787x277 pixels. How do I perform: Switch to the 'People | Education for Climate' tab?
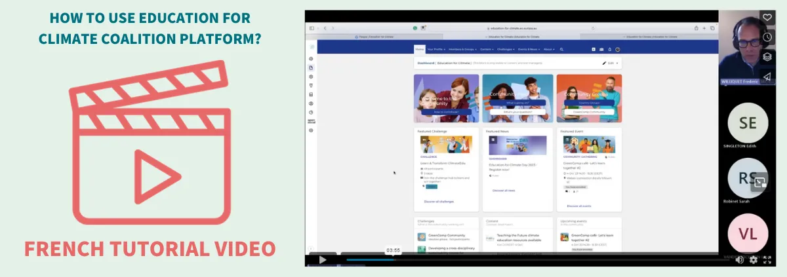pyautogui.click(x=374, y=37)
